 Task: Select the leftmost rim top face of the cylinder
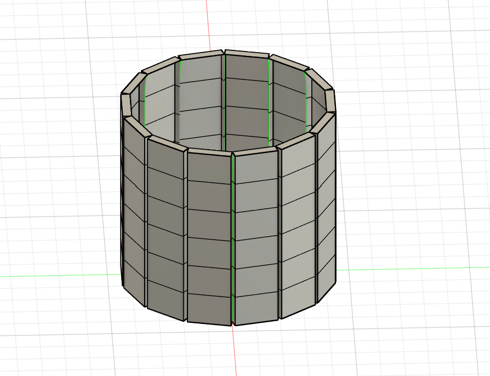pyautogui.click(x=126, y=104)
